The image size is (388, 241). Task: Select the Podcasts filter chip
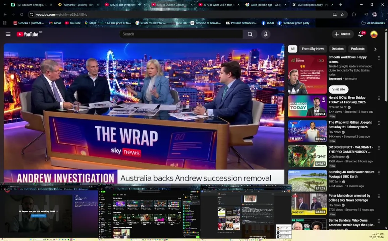tap(357, 49)
